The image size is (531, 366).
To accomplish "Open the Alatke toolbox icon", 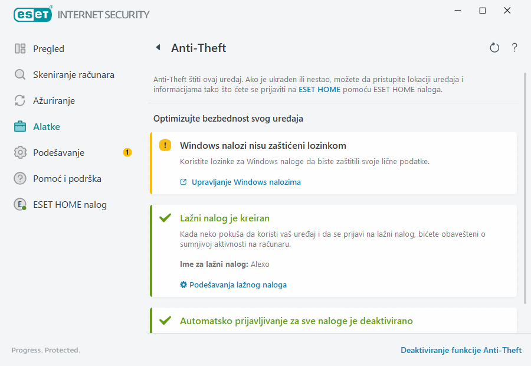I will [19, 126].
